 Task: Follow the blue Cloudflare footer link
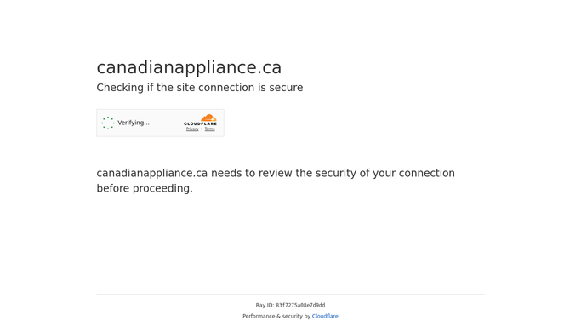325,316
